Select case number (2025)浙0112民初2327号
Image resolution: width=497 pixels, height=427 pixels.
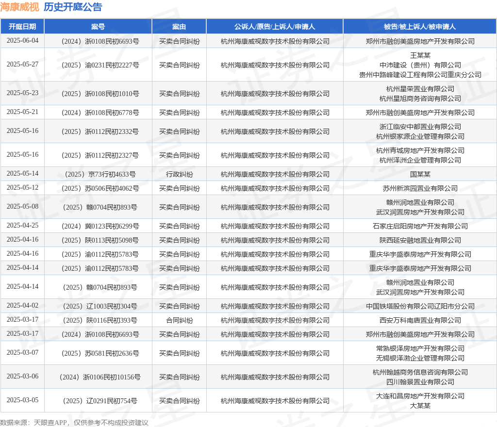tap(100, 156)
